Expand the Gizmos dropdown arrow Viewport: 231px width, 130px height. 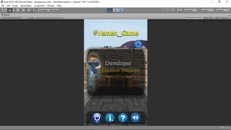click(229, 18)
